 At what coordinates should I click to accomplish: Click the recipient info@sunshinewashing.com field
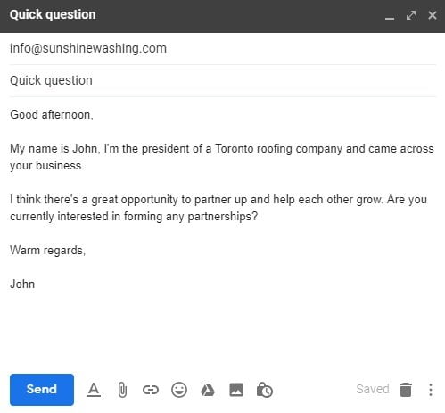[223, 48]
